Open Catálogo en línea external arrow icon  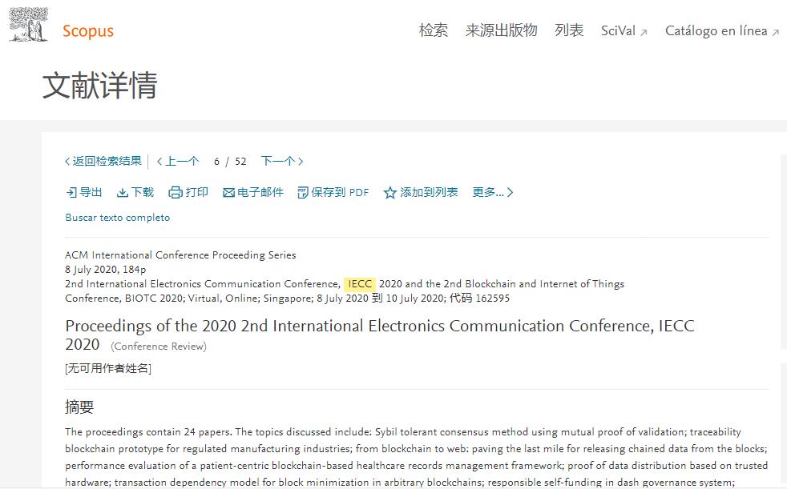pyautogui.click(x=775, y=33)
